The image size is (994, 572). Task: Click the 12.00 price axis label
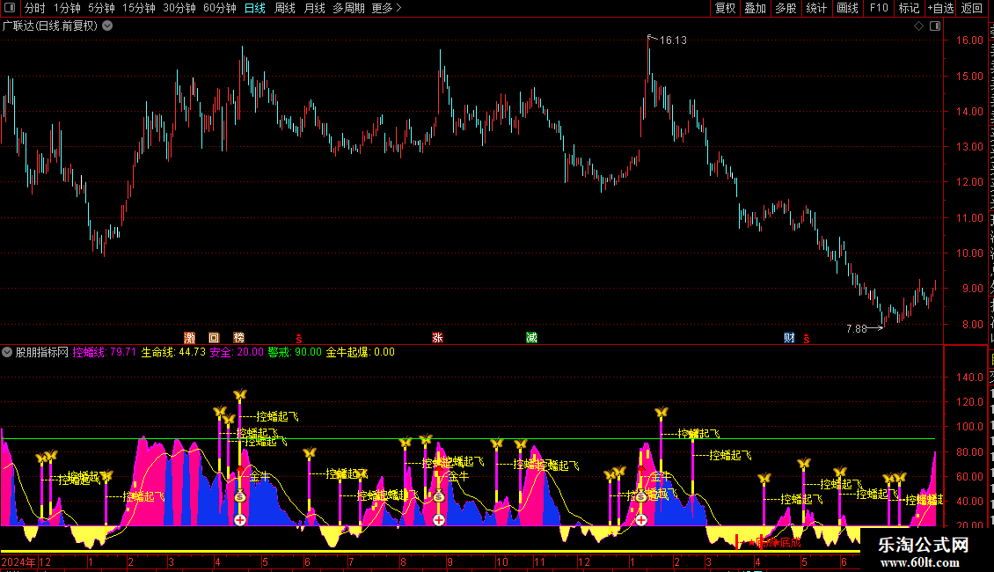[x=969, y=182]
